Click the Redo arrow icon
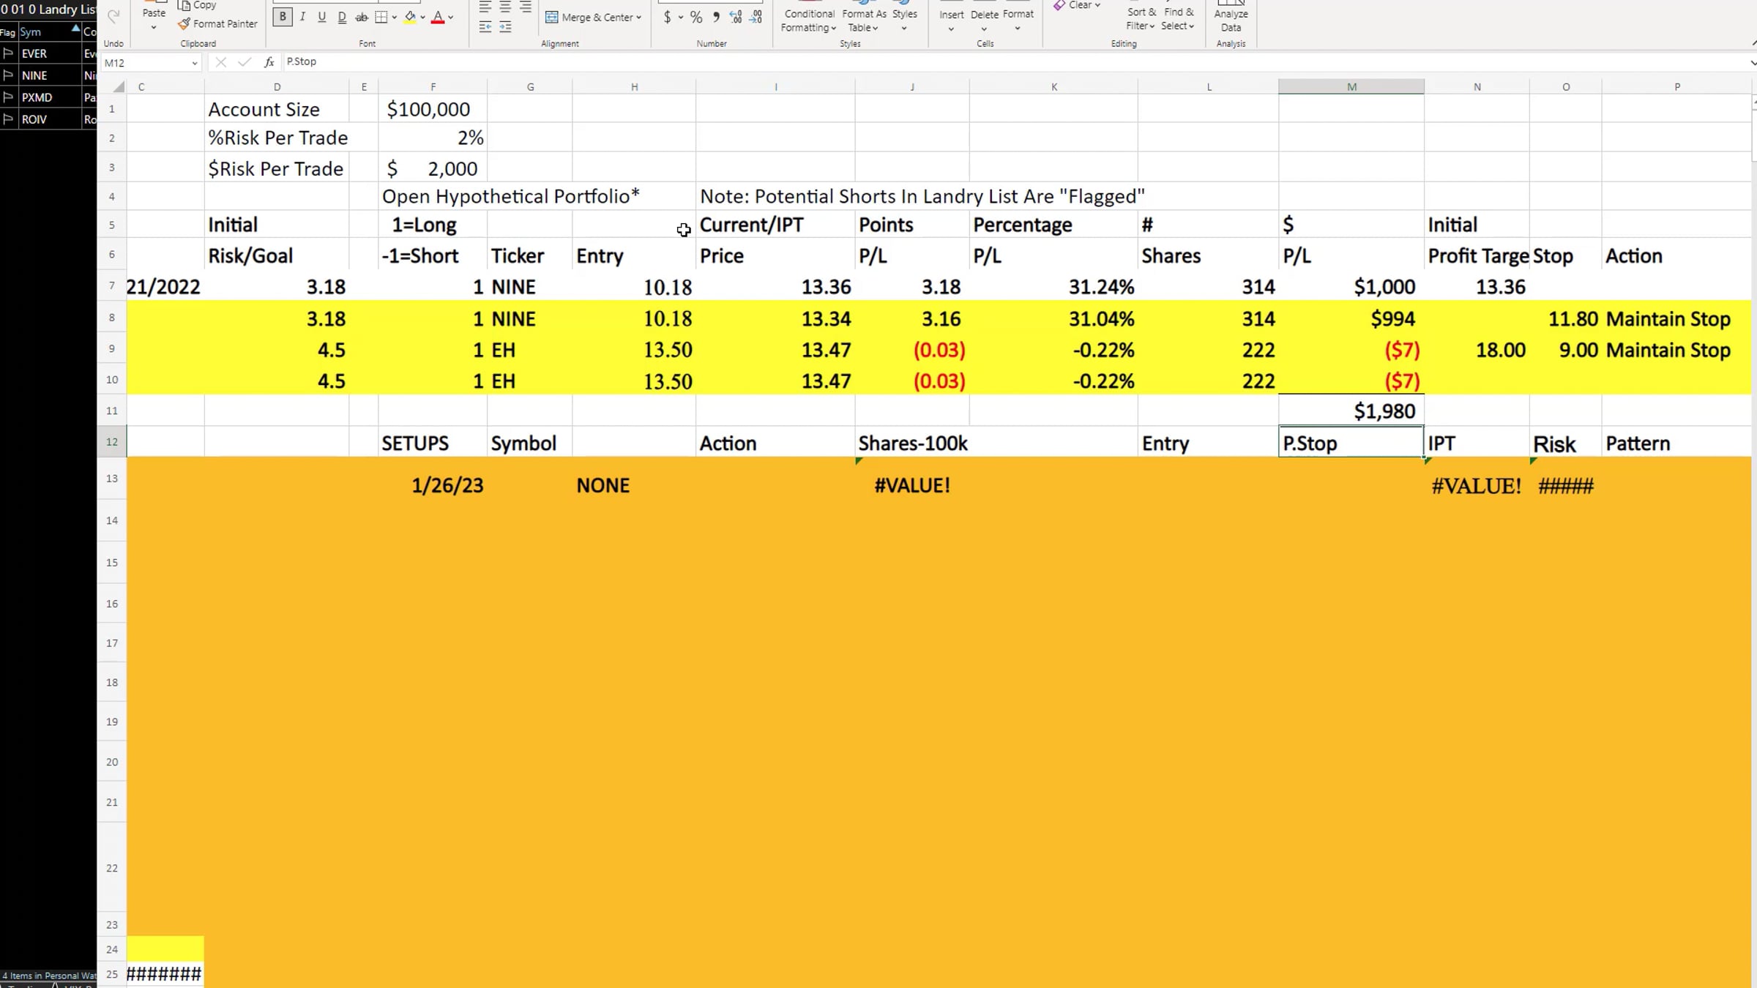This screenshot has width=1757, height=988. (113, 17)
